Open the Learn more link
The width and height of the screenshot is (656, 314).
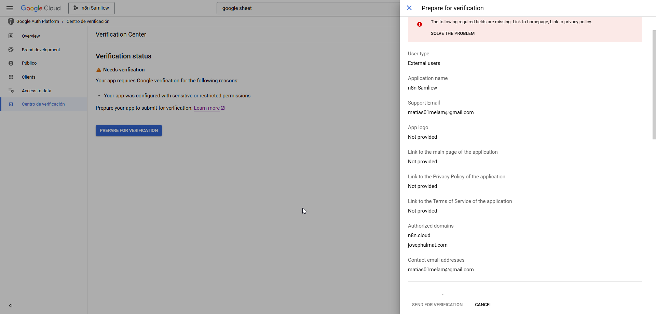[x=207, y=108]
